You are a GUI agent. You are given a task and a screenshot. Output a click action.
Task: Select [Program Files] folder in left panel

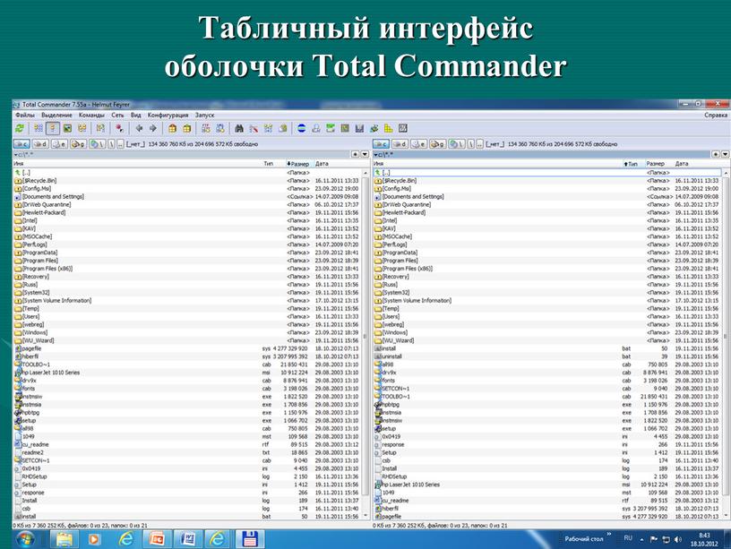click(187, 261)
